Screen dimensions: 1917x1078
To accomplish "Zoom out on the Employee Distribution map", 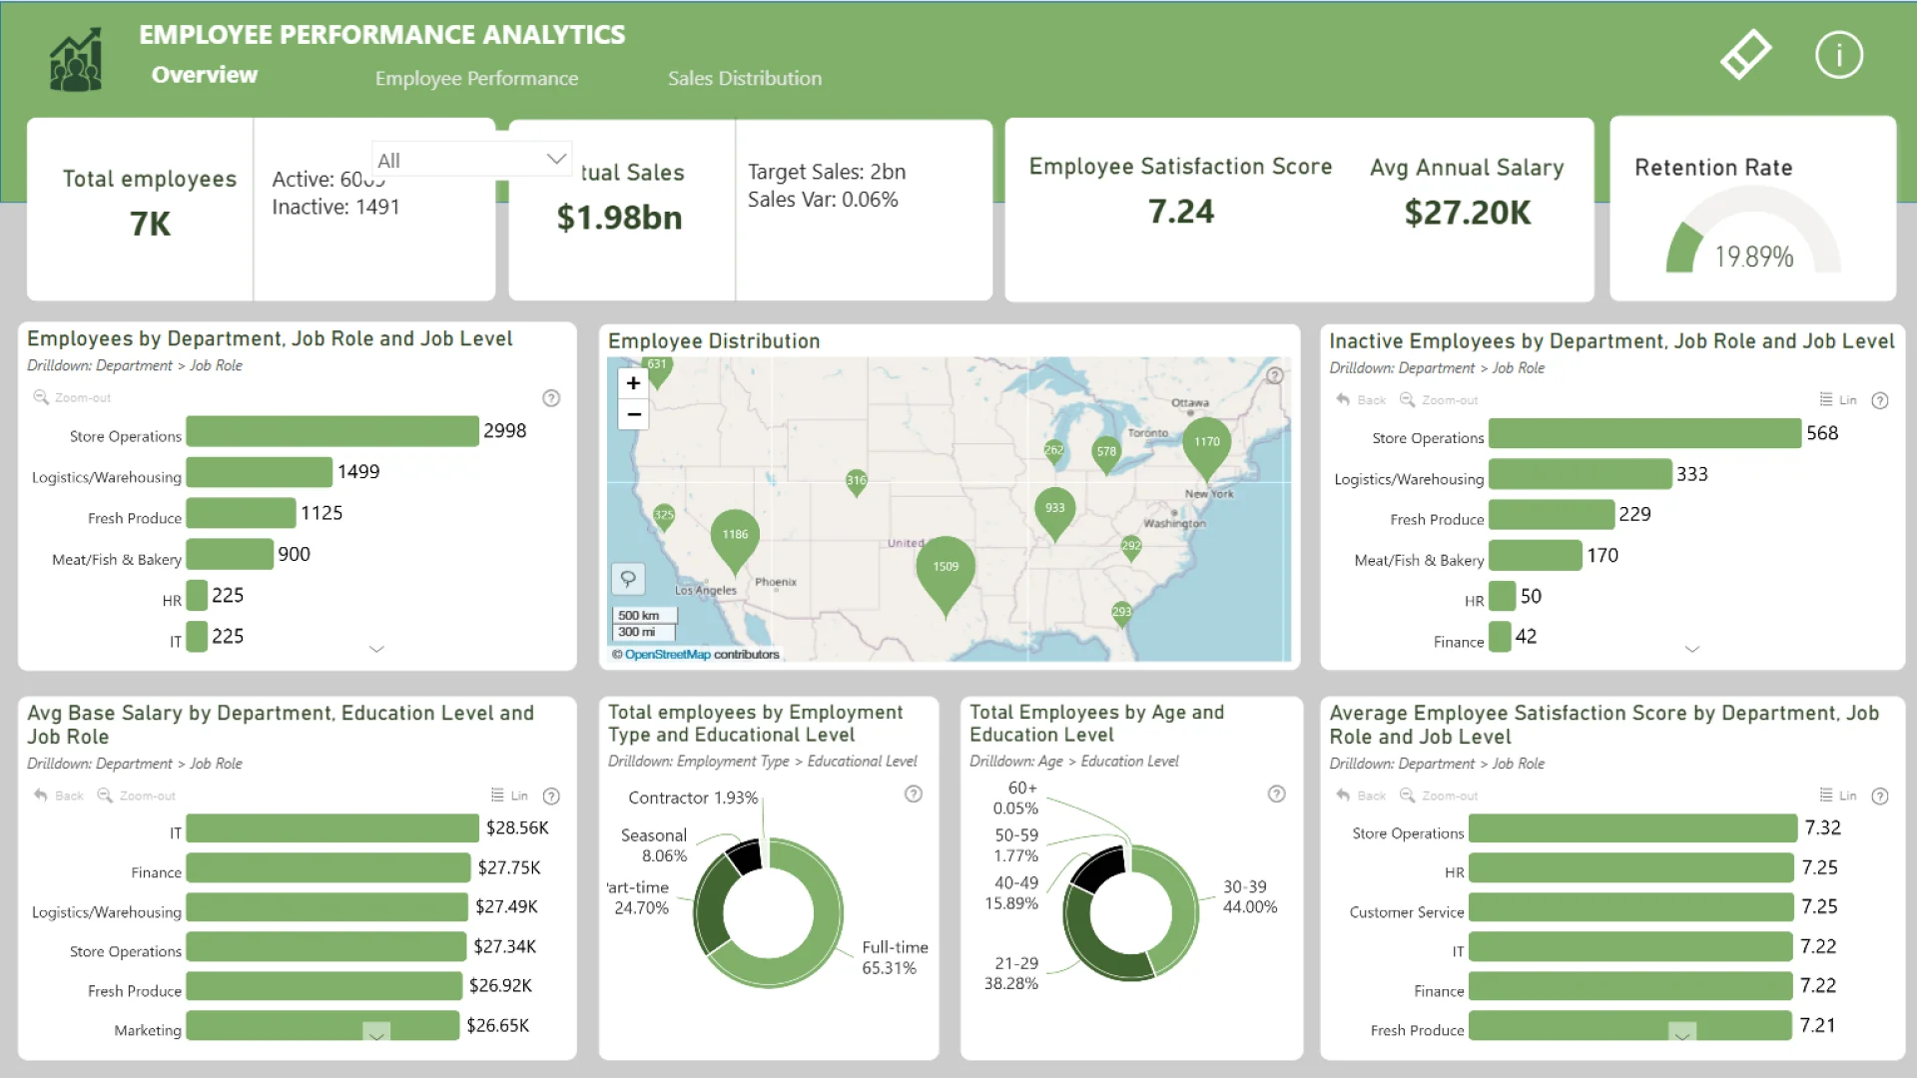I will tap(633, 414).
